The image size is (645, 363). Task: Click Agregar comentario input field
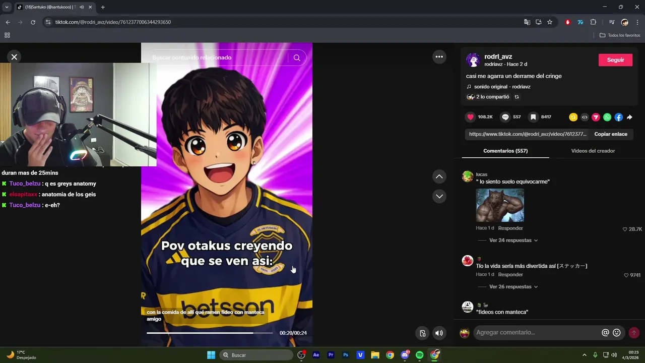537,332
